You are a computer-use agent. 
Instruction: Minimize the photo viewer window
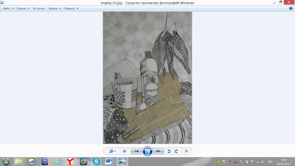[274, 3]
